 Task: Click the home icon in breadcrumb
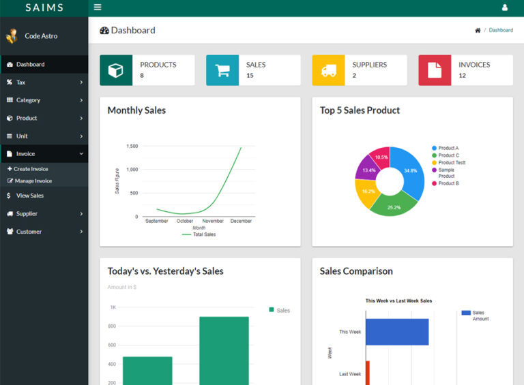pos(478,30)
